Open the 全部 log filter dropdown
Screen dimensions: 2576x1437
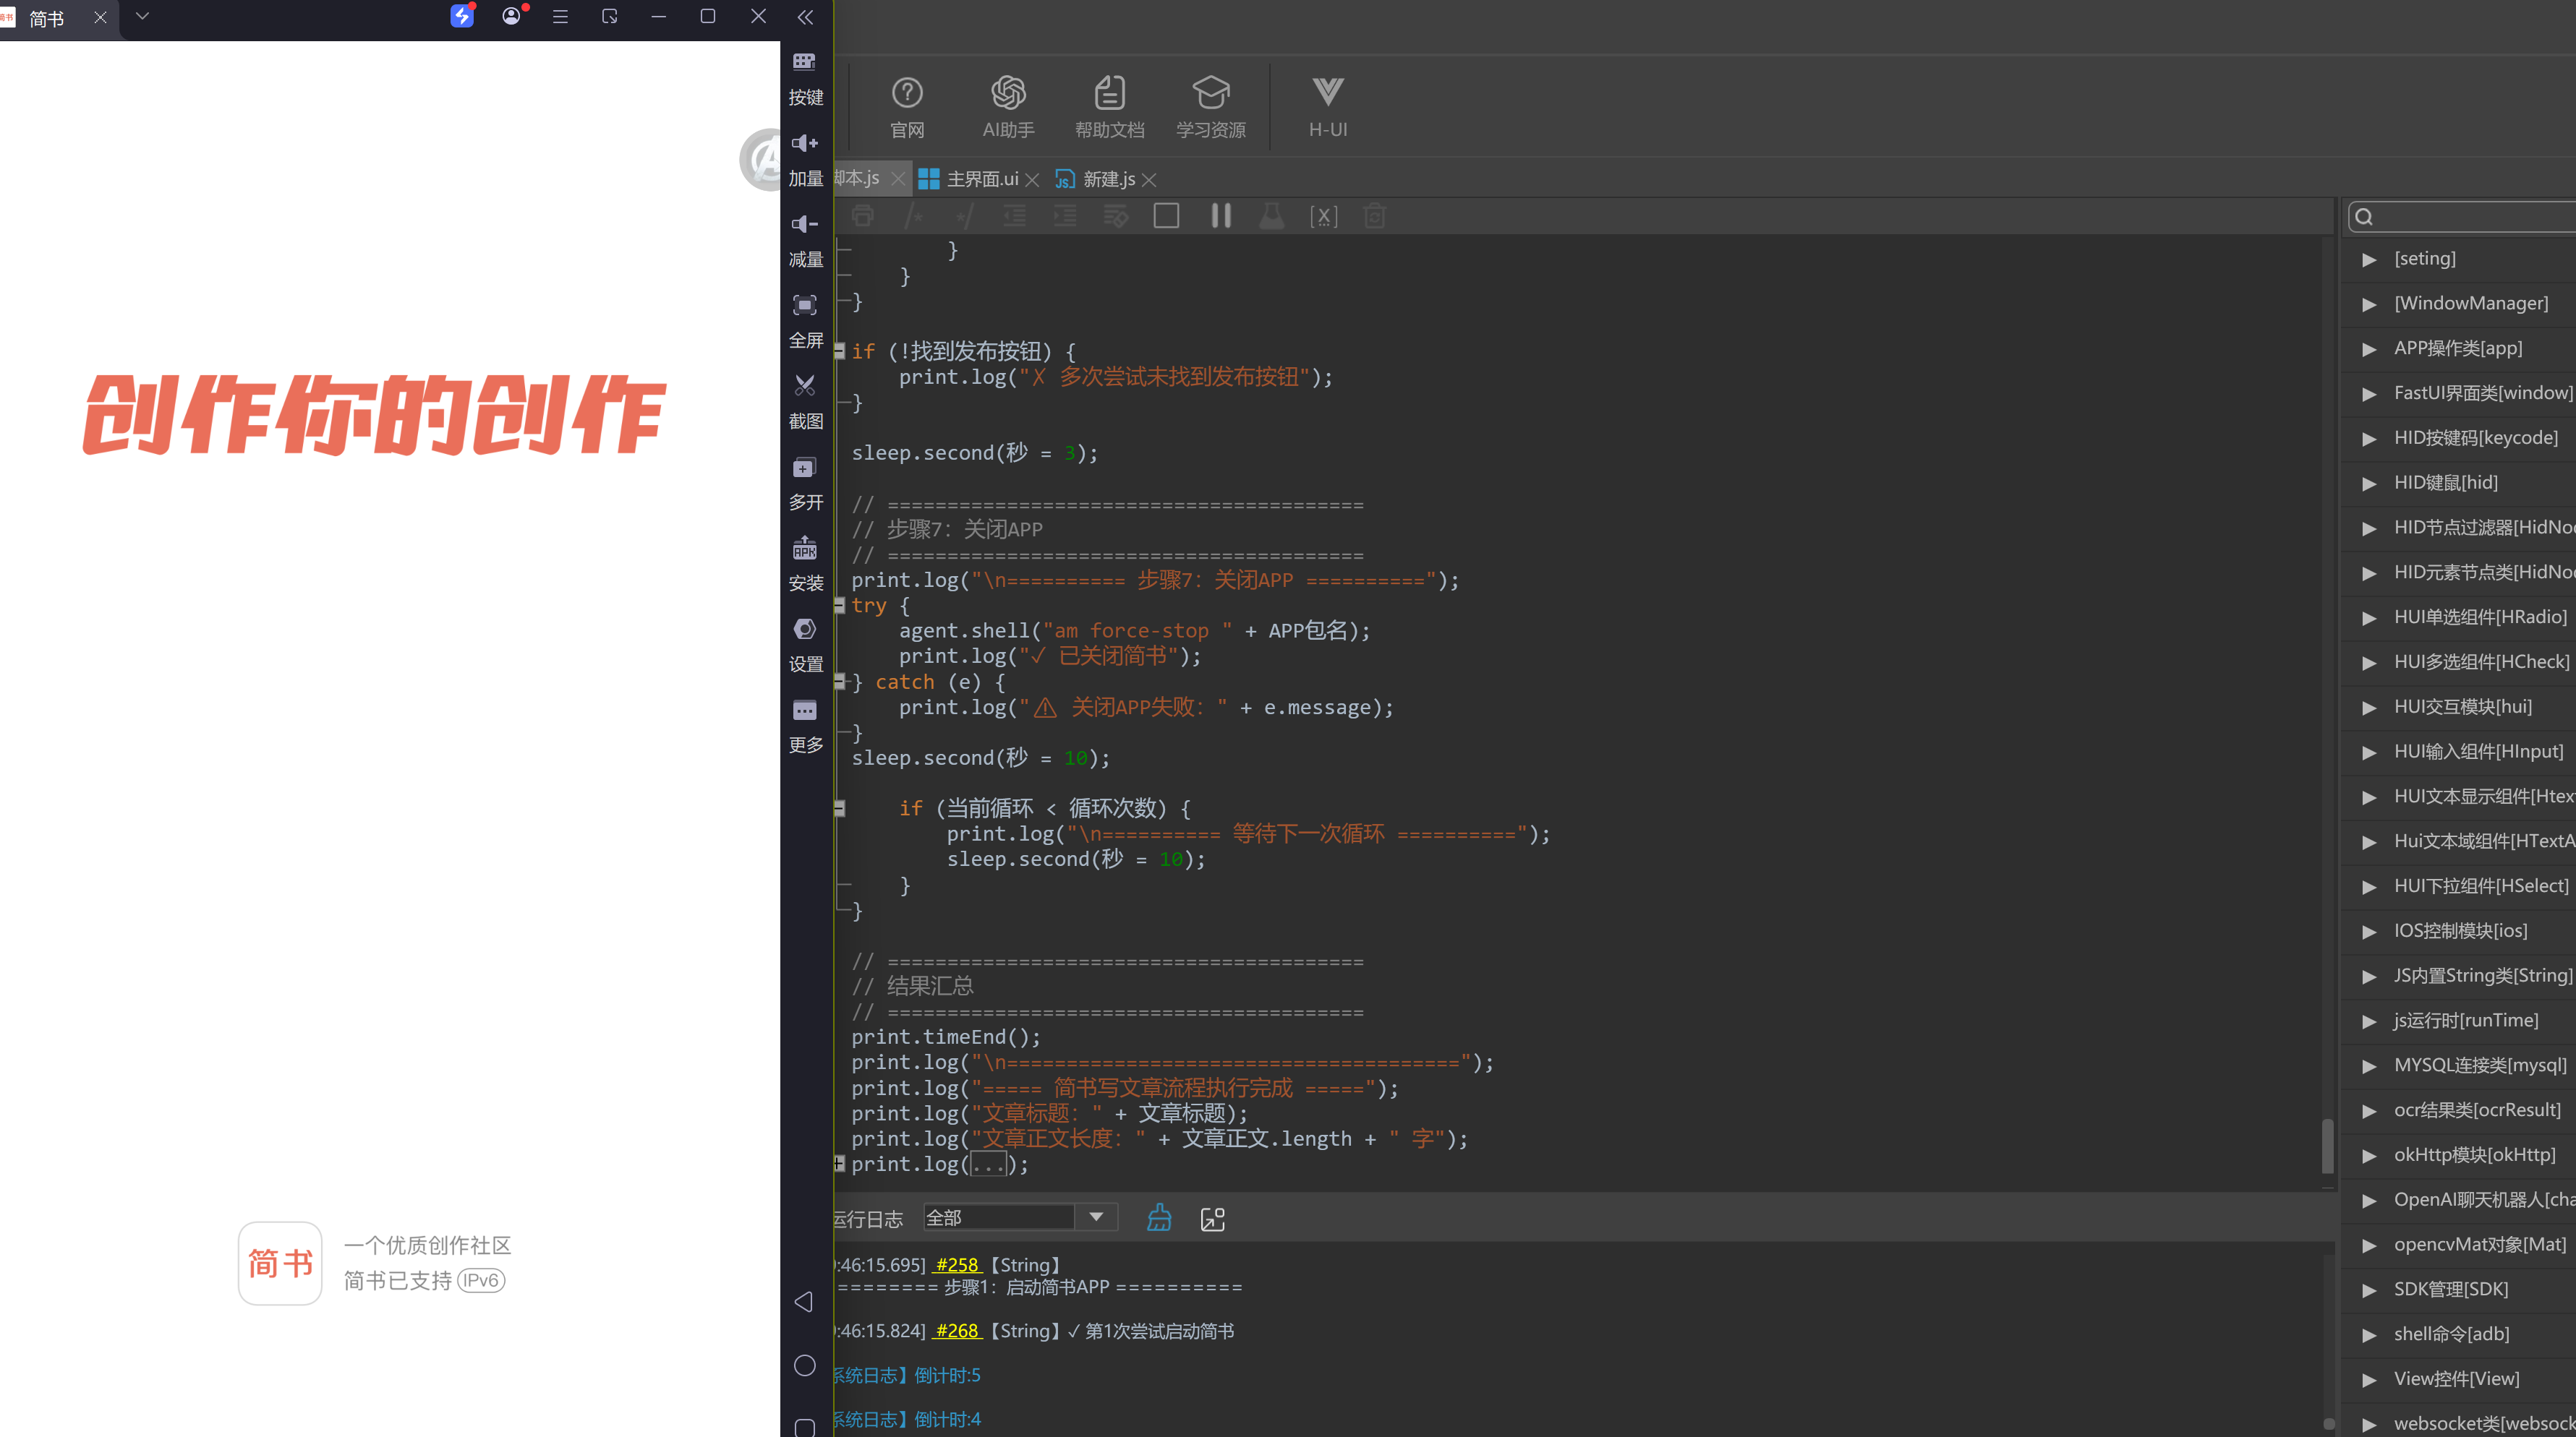pyautogui.click(x=1020, y=1217)
